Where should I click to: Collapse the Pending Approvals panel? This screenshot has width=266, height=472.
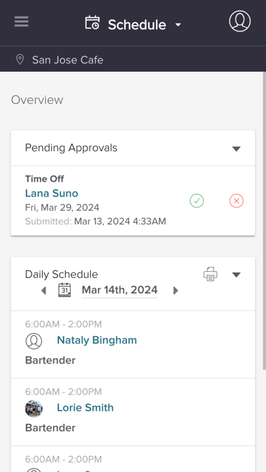[x=236, y=149]
